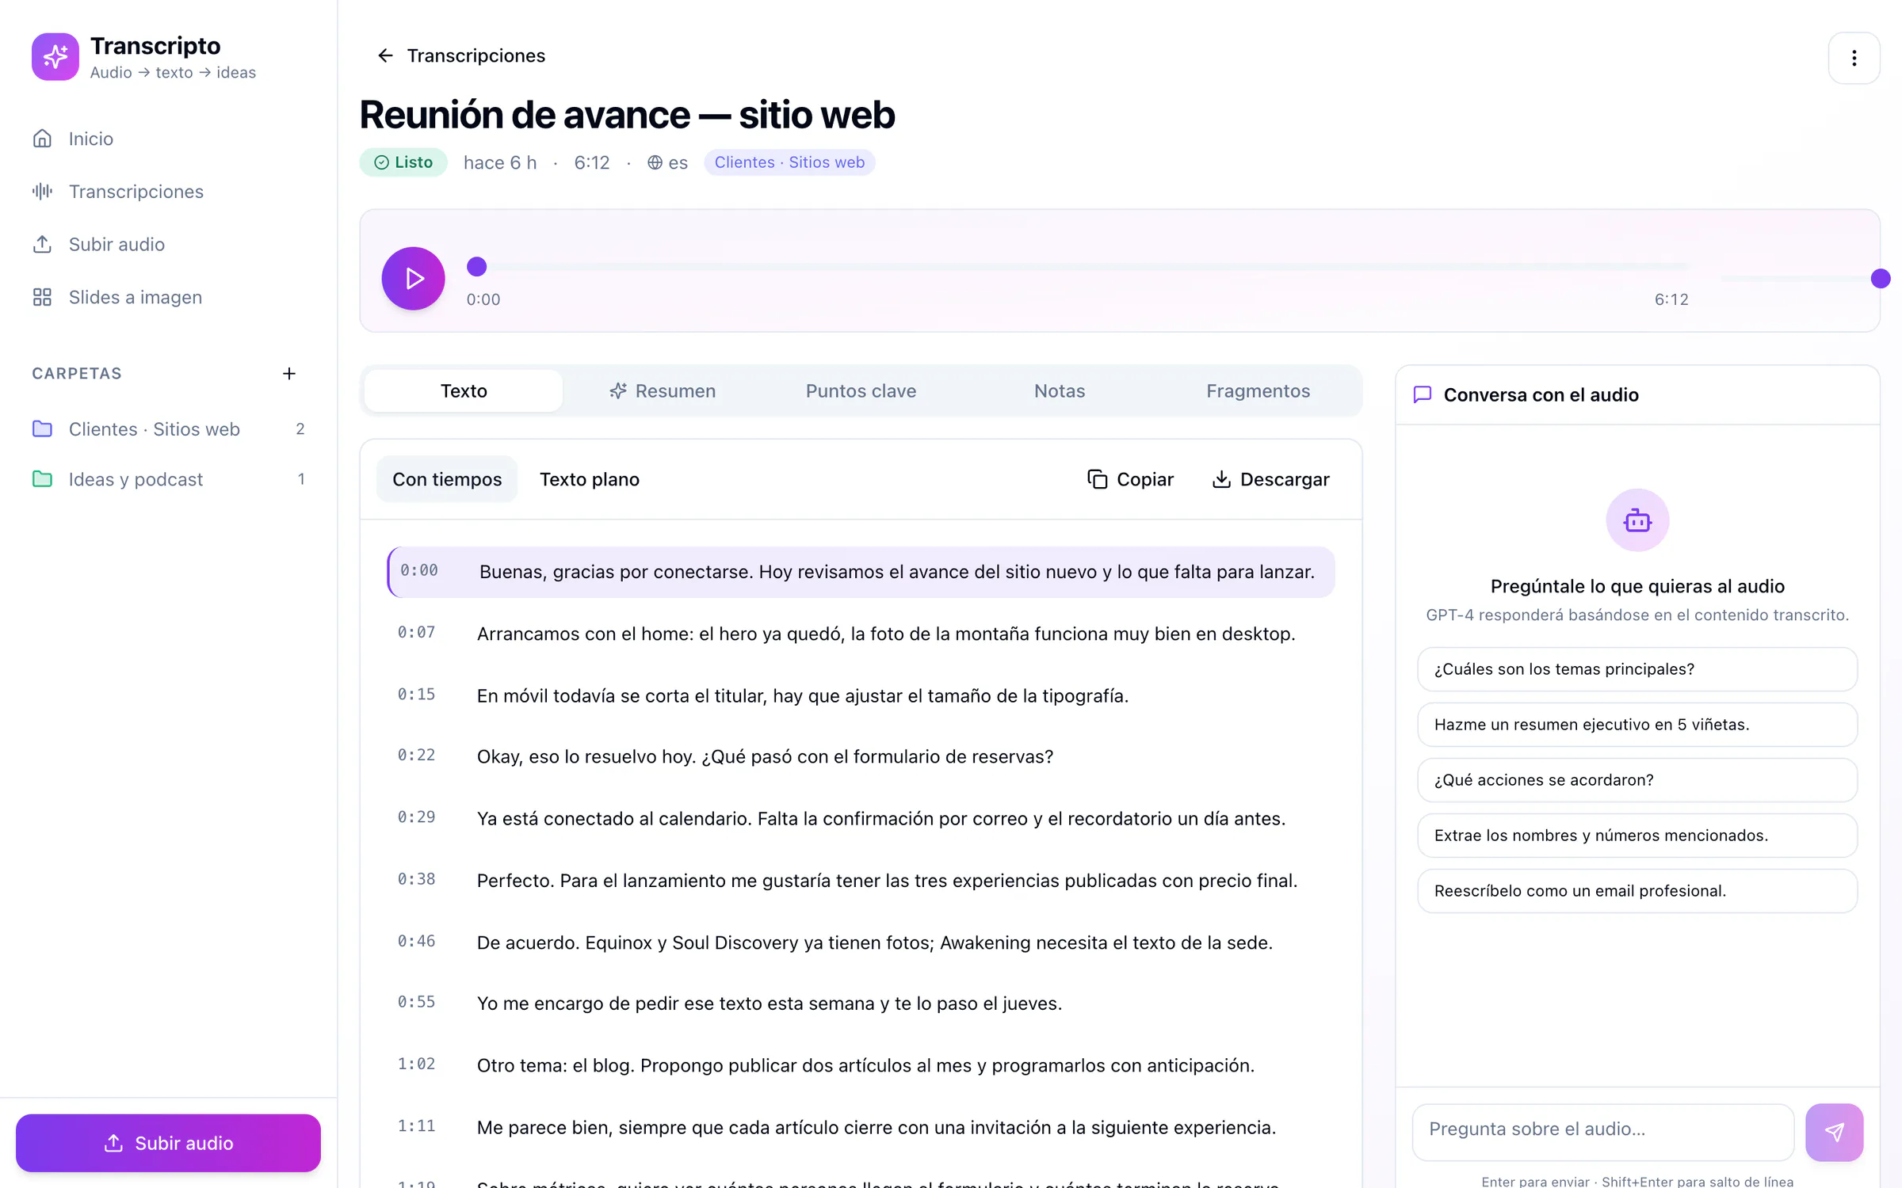Add a new folder with plus icon
Screen dimensions: 1902x1188
coord(289,373)
